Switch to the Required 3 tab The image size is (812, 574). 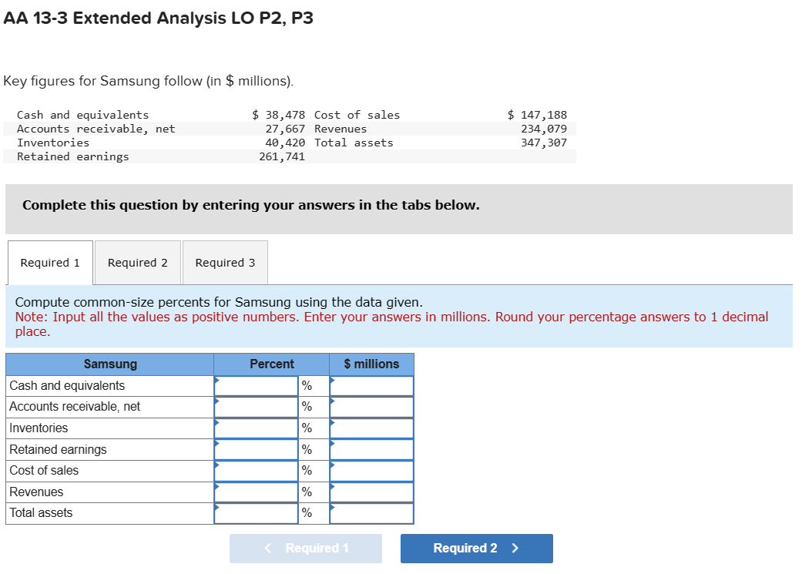point(225,263)
